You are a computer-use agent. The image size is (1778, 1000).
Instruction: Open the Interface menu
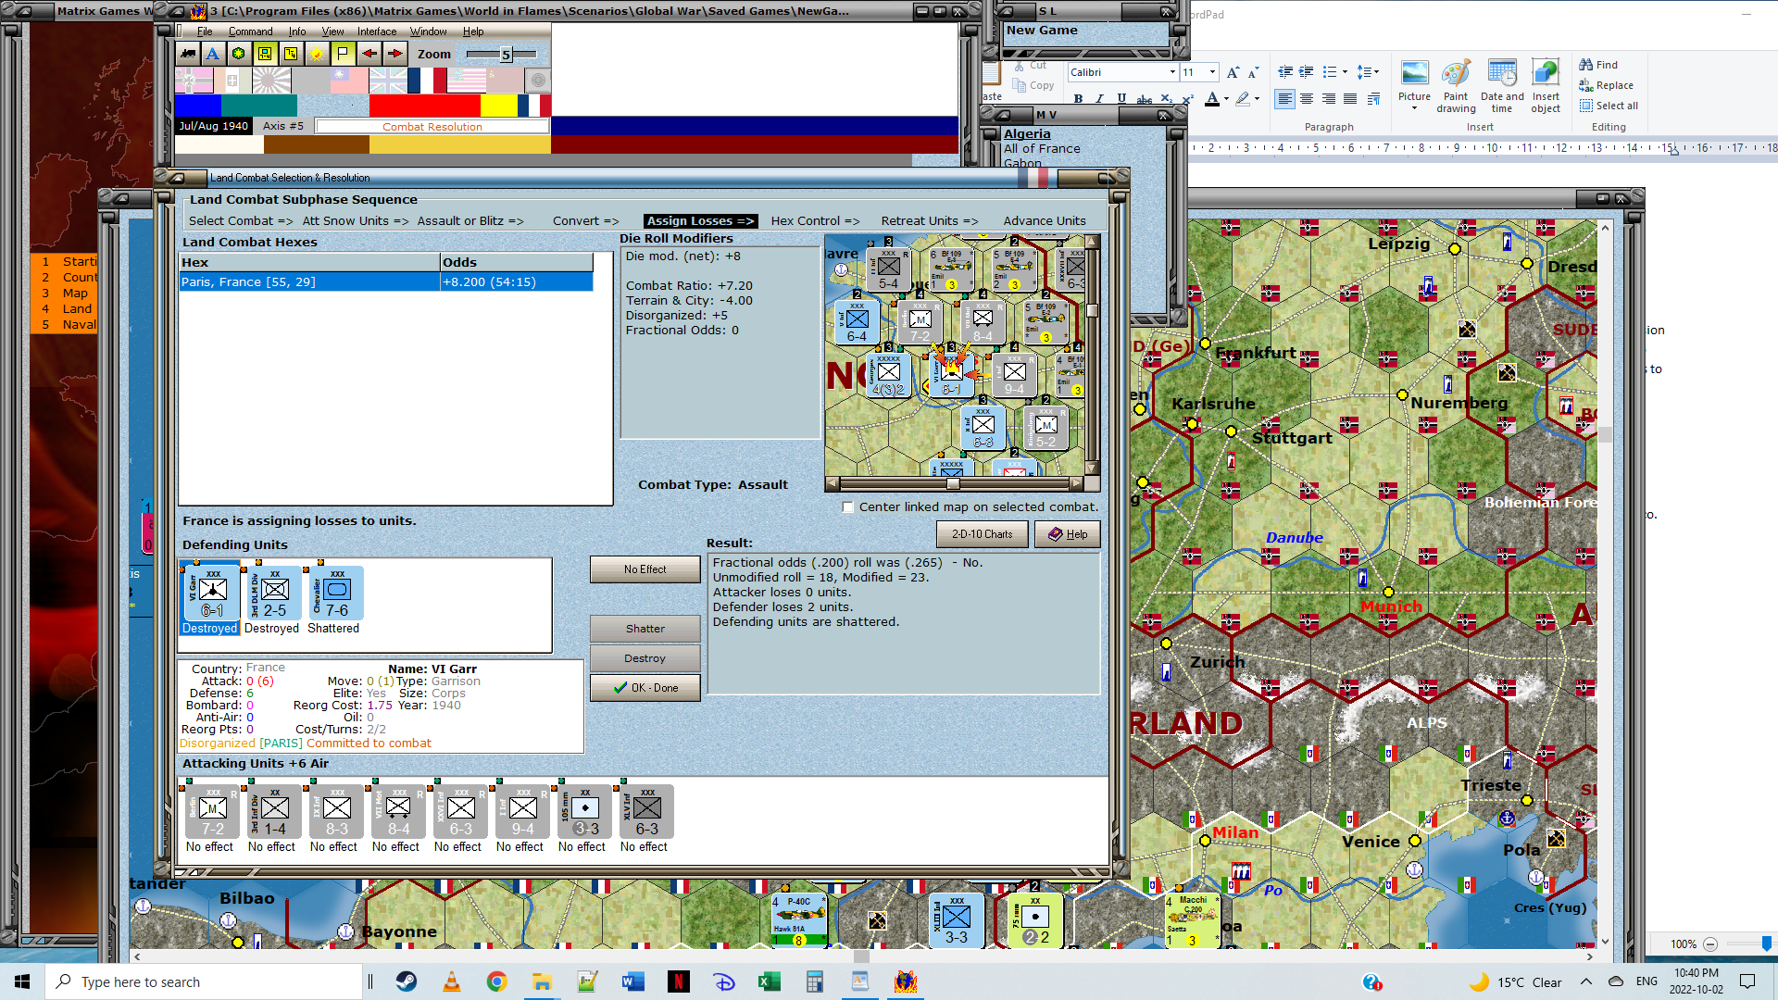point(377,31)
